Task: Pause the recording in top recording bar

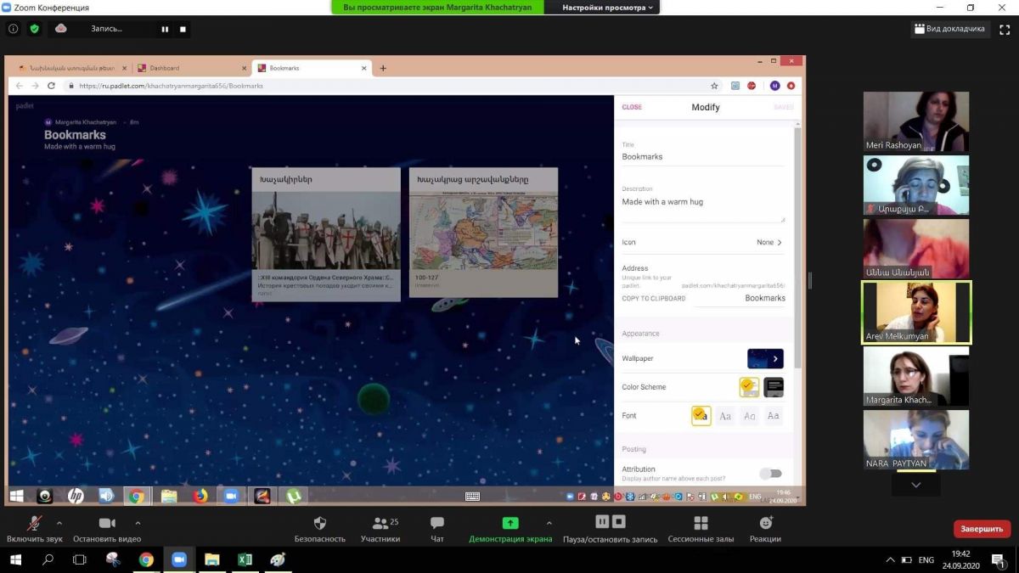Action: coord(165,29)
